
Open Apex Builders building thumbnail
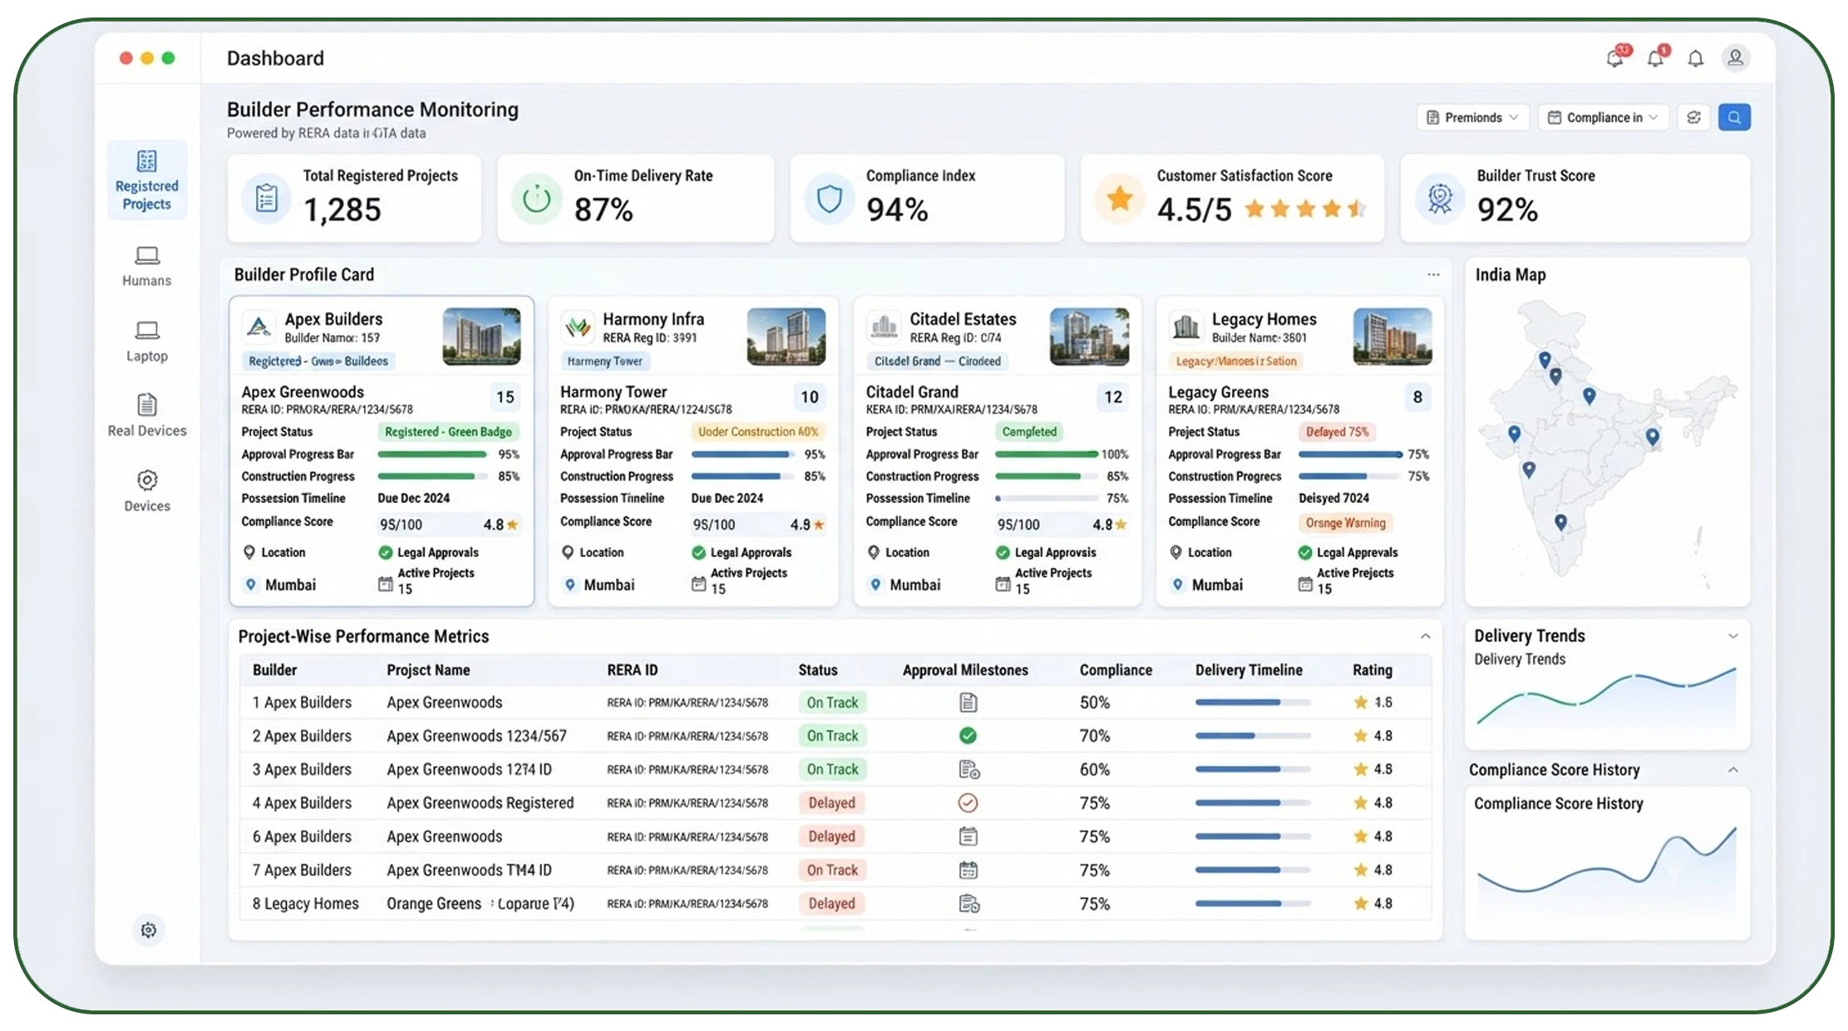point(481,337)
